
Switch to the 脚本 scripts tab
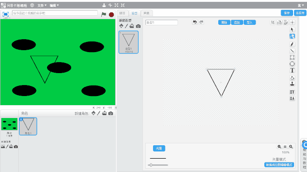click(122, 13)
